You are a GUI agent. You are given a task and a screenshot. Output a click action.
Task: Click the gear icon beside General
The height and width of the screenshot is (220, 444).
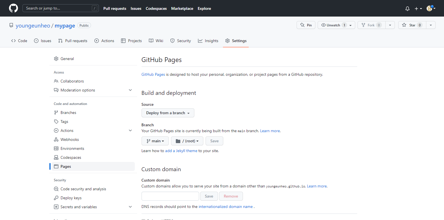[x=56, y=59]
